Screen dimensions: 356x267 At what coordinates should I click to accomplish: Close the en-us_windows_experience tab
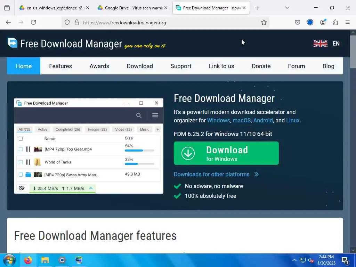tap(88, 8)
